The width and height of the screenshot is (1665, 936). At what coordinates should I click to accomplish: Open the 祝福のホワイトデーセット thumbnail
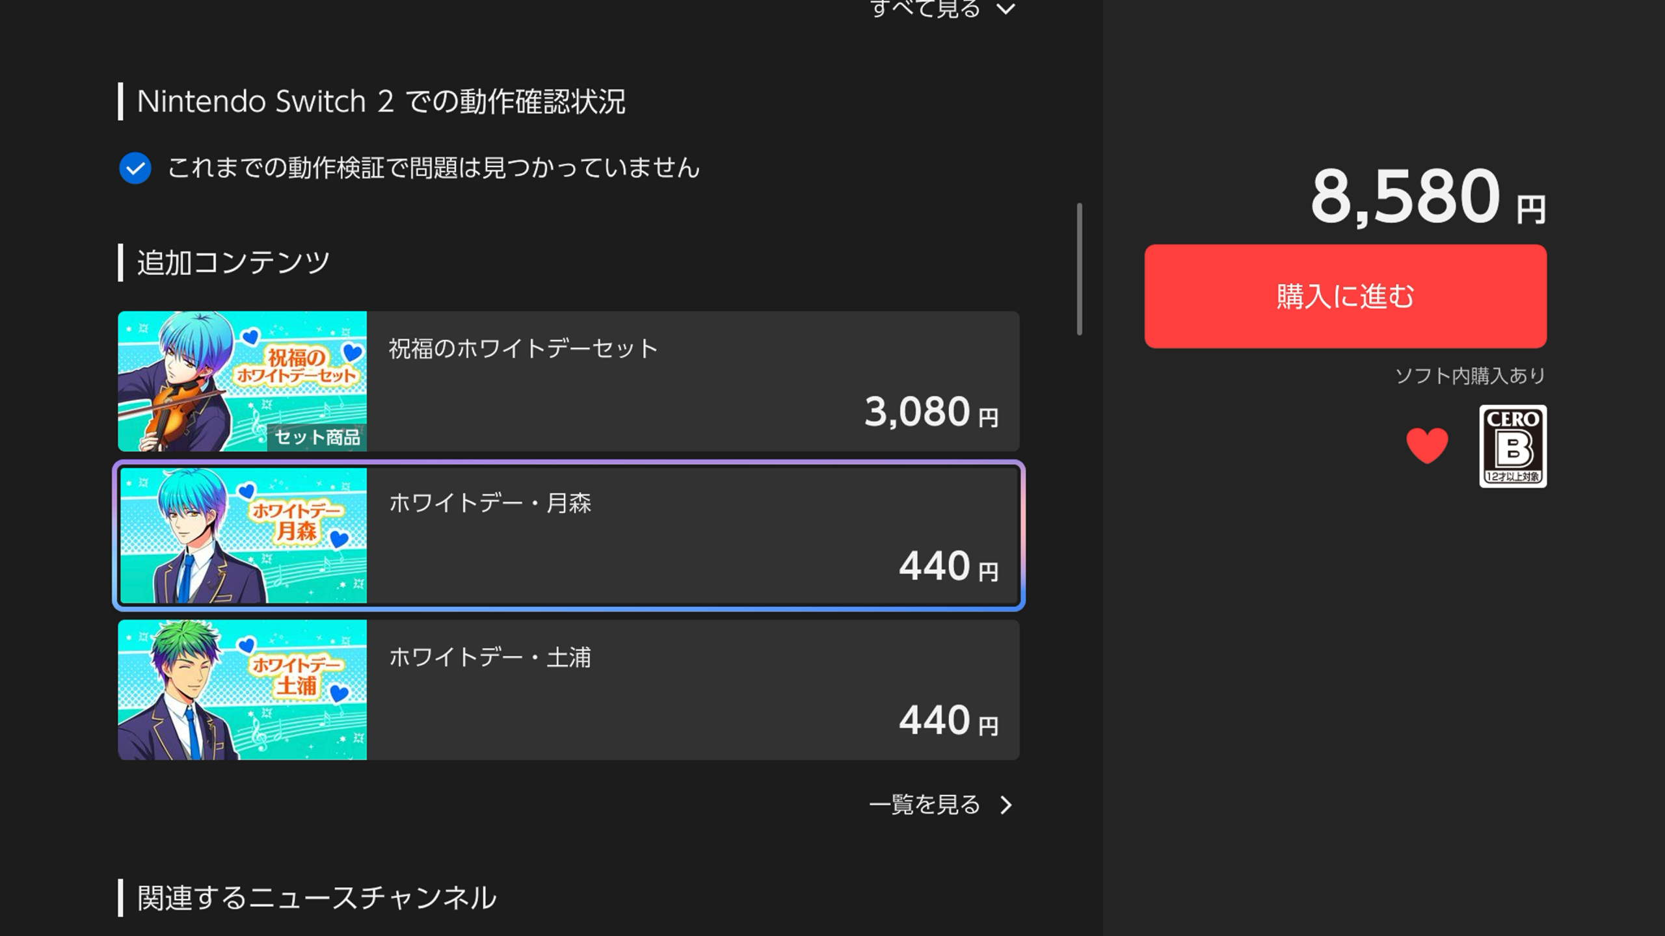(x=242, y=382)
